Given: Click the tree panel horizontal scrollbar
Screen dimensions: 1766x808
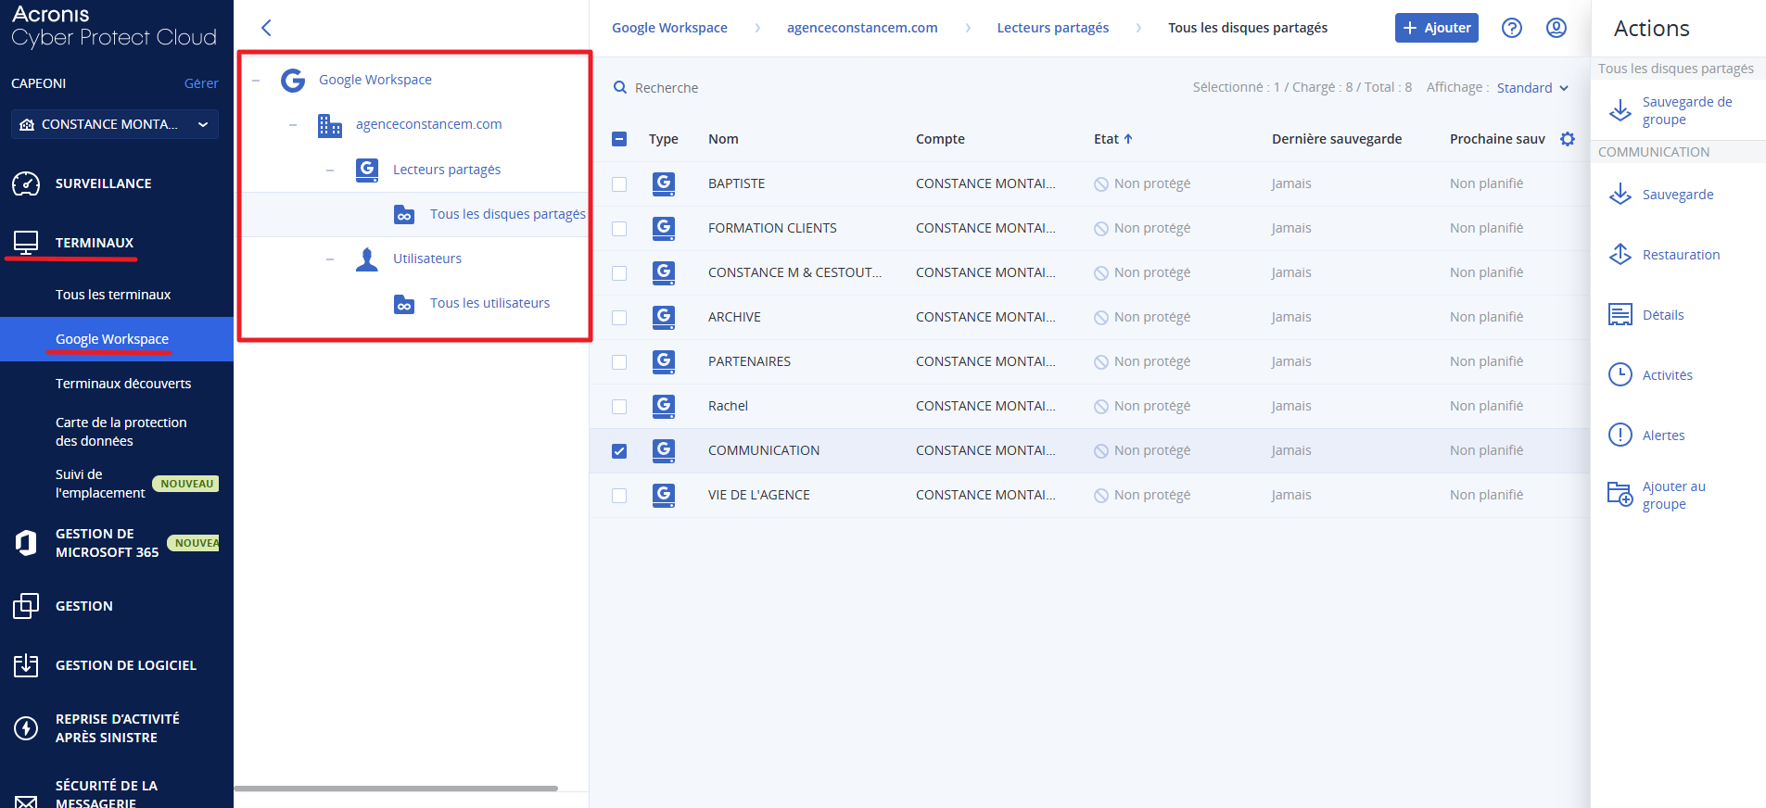Looking at the screenshot, I should tap(396, 789).
